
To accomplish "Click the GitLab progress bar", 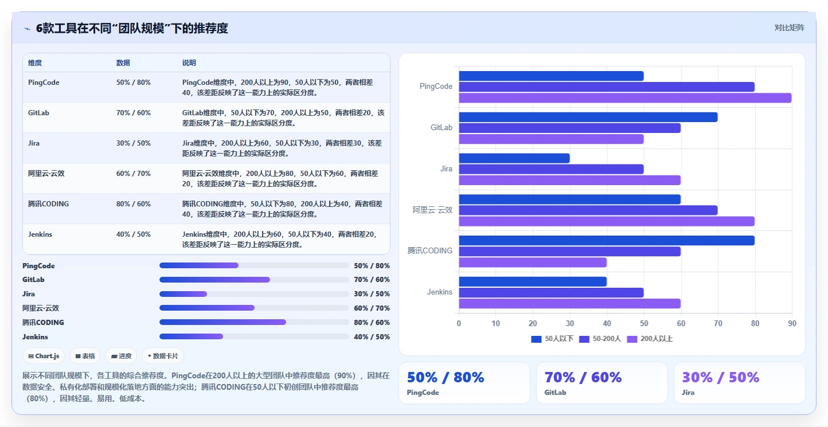I will [x=254, y=280].
